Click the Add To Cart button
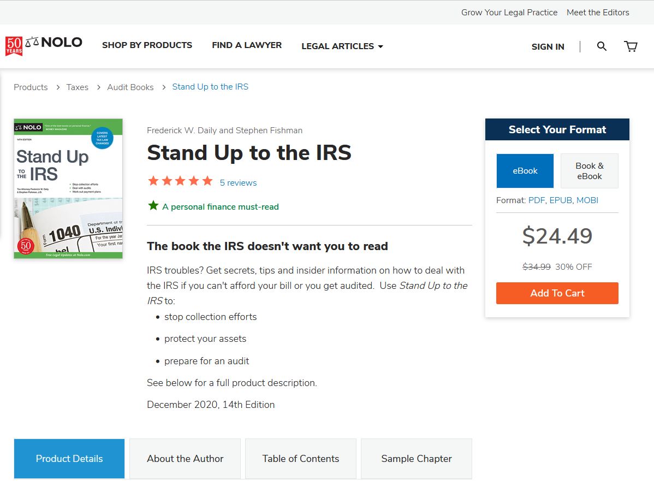The height and width of the screenshot is (492, 654). [557, 293]
